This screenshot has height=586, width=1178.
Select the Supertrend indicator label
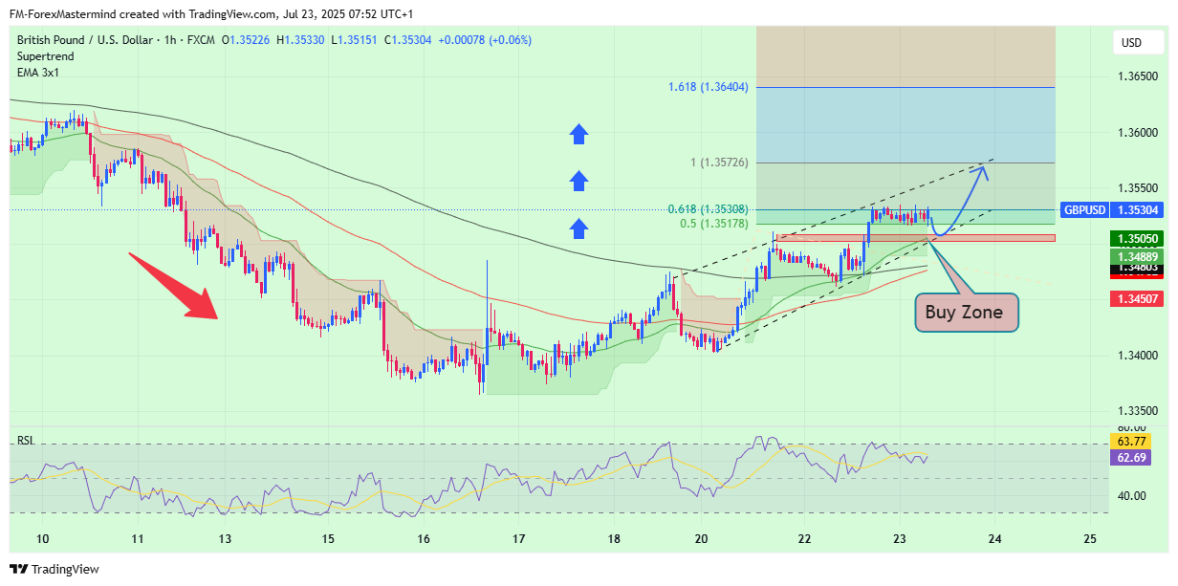(45, 56)
